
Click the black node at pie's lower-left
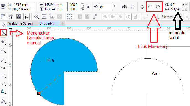[x=39, y=94]
